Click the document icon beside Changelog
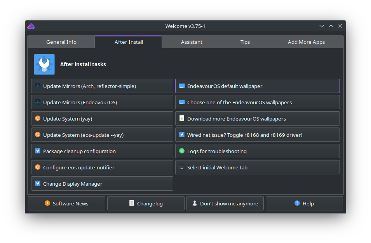Screen dimensions: 371x243 coord(132,203)
